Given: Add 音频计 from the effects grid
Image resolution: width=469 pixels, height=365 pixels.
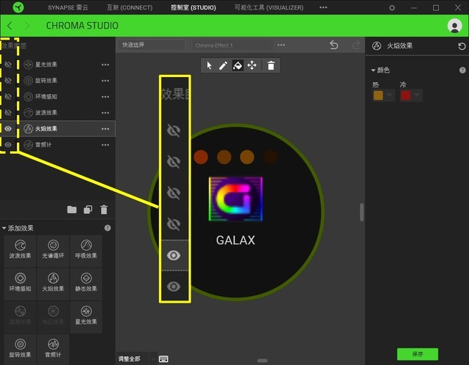Looking at the screenshot, I should coord(53,350).
